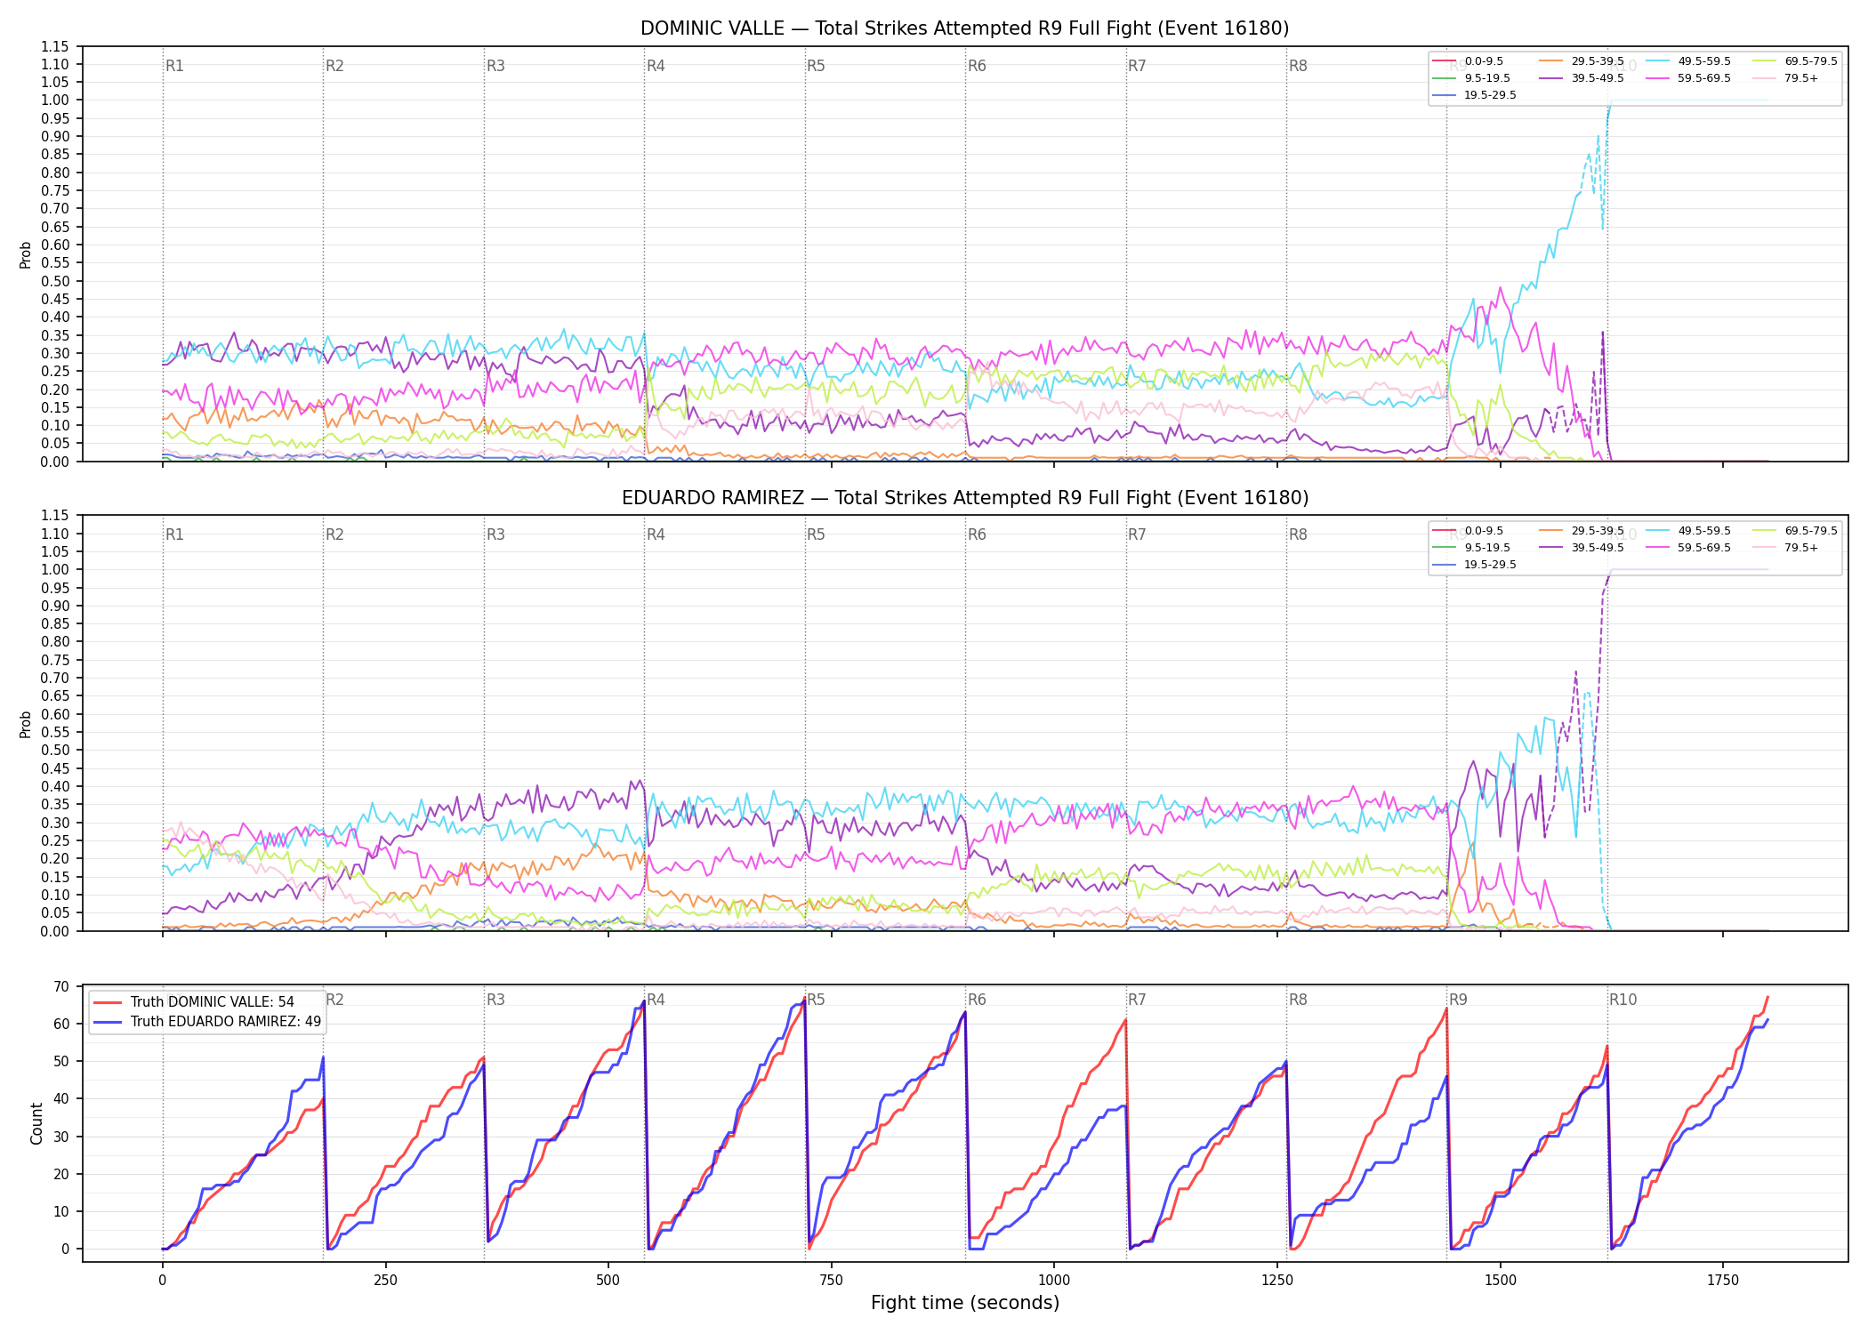The height and width of the screenshot is (1334, 1868).
Task: Click the 500 tick on the fight time axis
Action: coord(608,1281)
